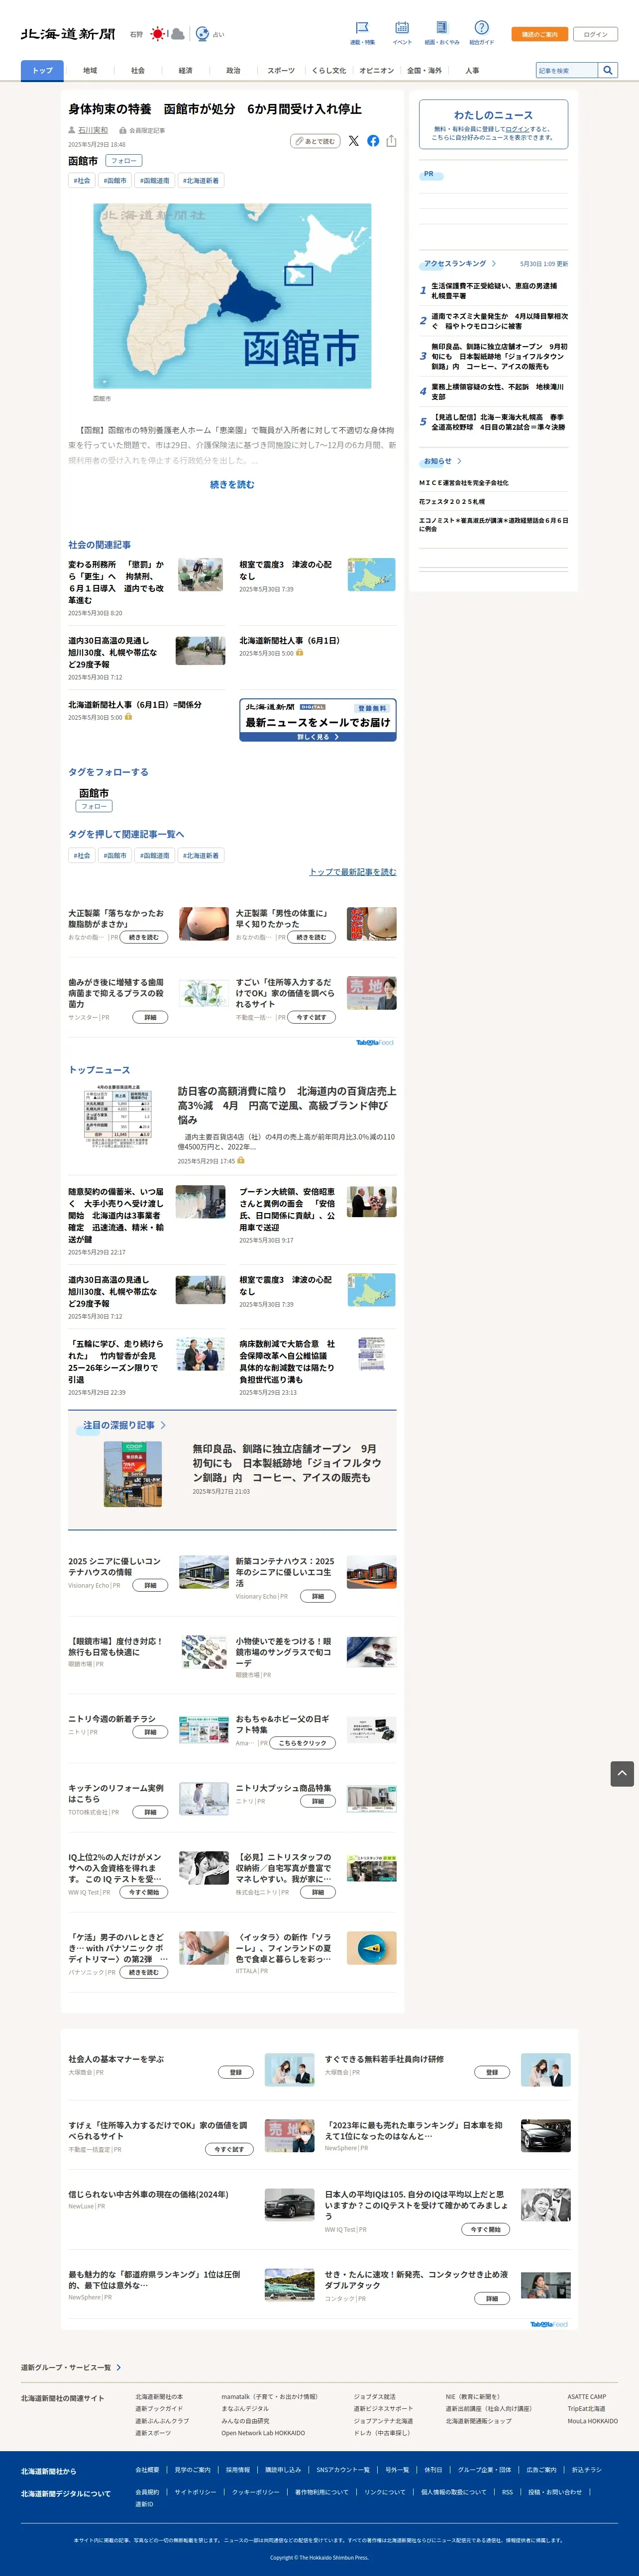The width and height of the screenshot is (639, 2576).
Task: Click the Taboola Feed logo below 売地 ad
Action: click(375, 1042)
